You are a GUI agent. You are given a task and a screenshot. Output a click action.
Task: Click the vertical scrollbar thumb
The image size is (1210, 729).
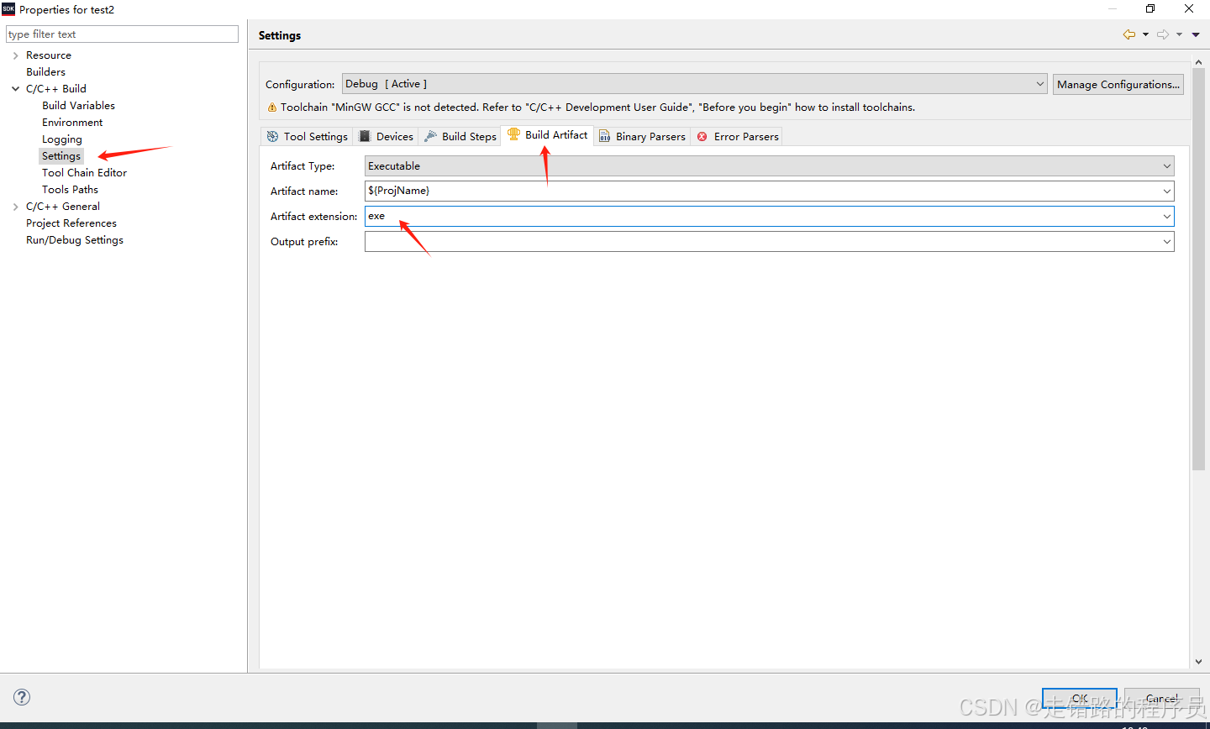pyautogui.click(x=1198, y=270)
